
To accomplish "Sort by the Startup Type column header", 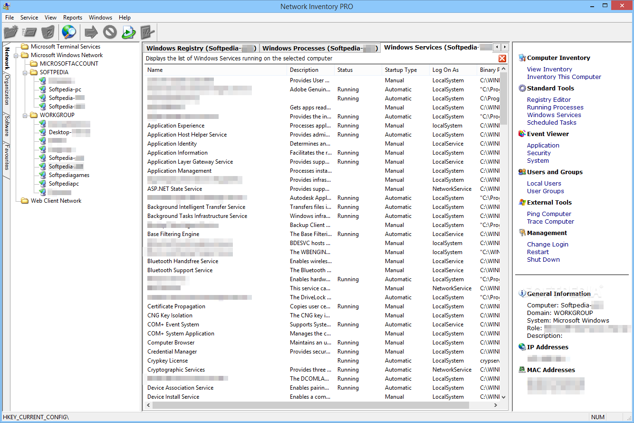I will pos(405,70).
